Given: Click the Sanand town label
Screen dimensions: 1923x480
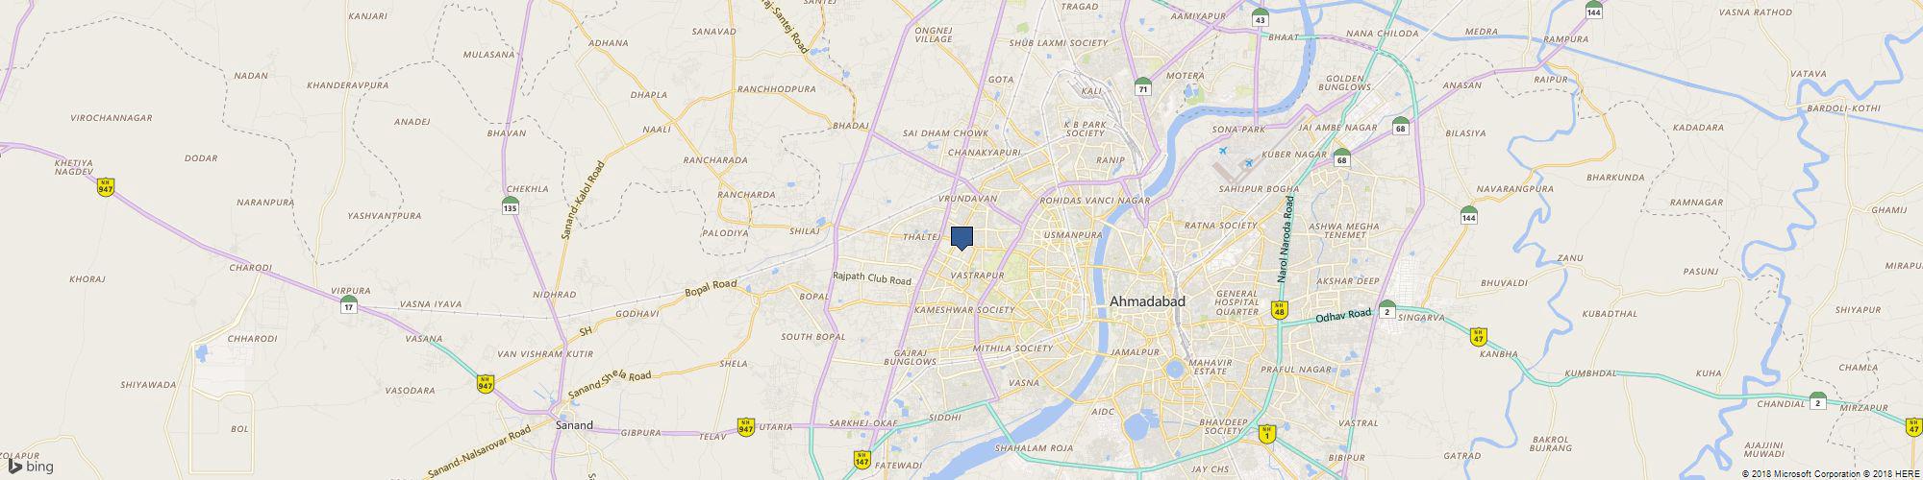Looking at the screenshot, I should coord(575,425).
